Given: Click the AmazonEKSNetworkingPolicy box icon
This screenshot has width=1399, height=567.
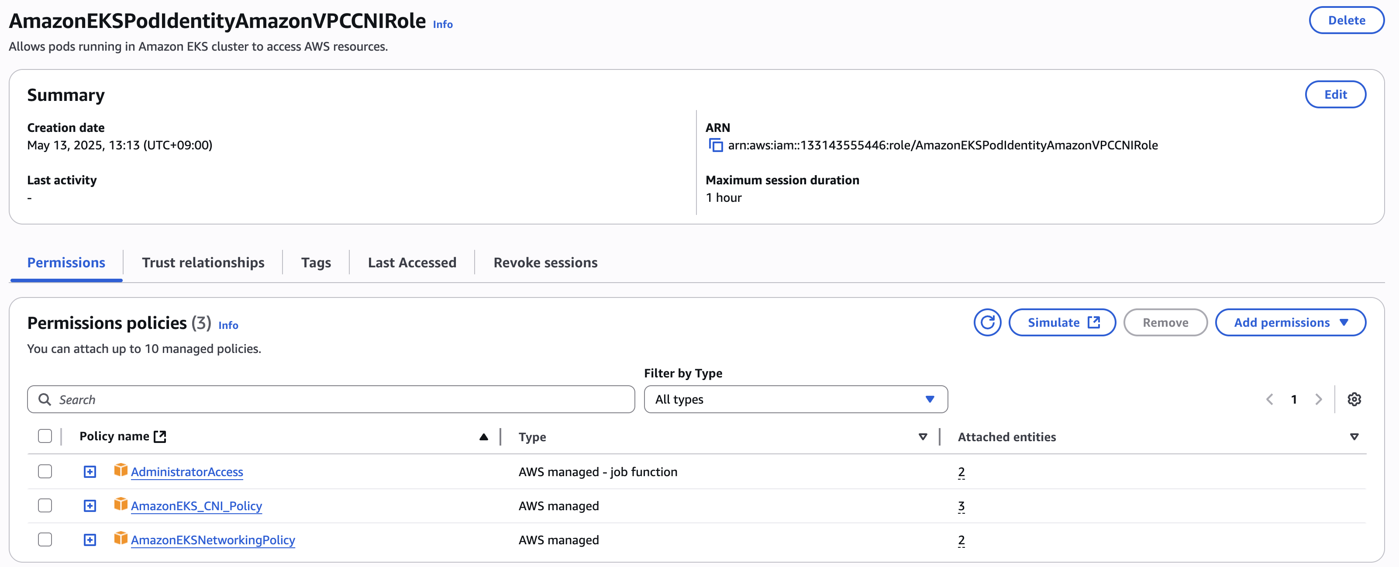Looking at the screenshot, I should (x=121, y=539).
